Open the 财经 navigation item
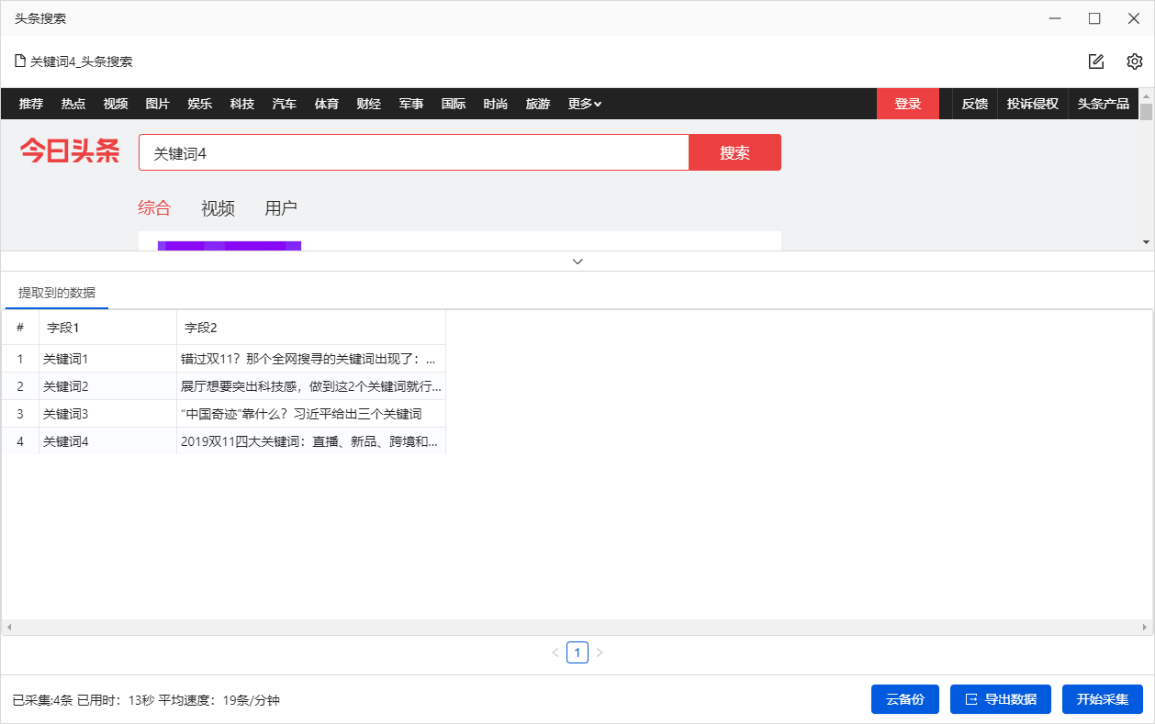This screenshot has height=724, width=1155. (369, 104)
